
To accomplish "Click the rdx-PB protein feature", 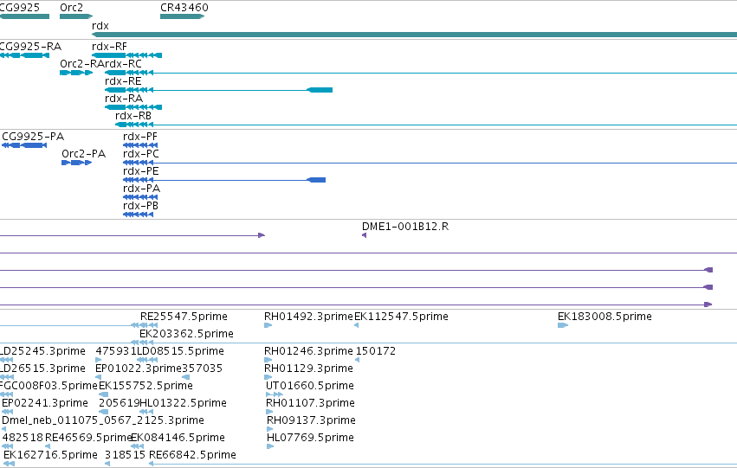I will coord(139,215).
